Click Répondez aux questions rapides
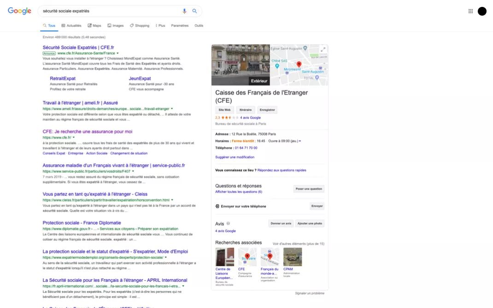 [282, 170]
